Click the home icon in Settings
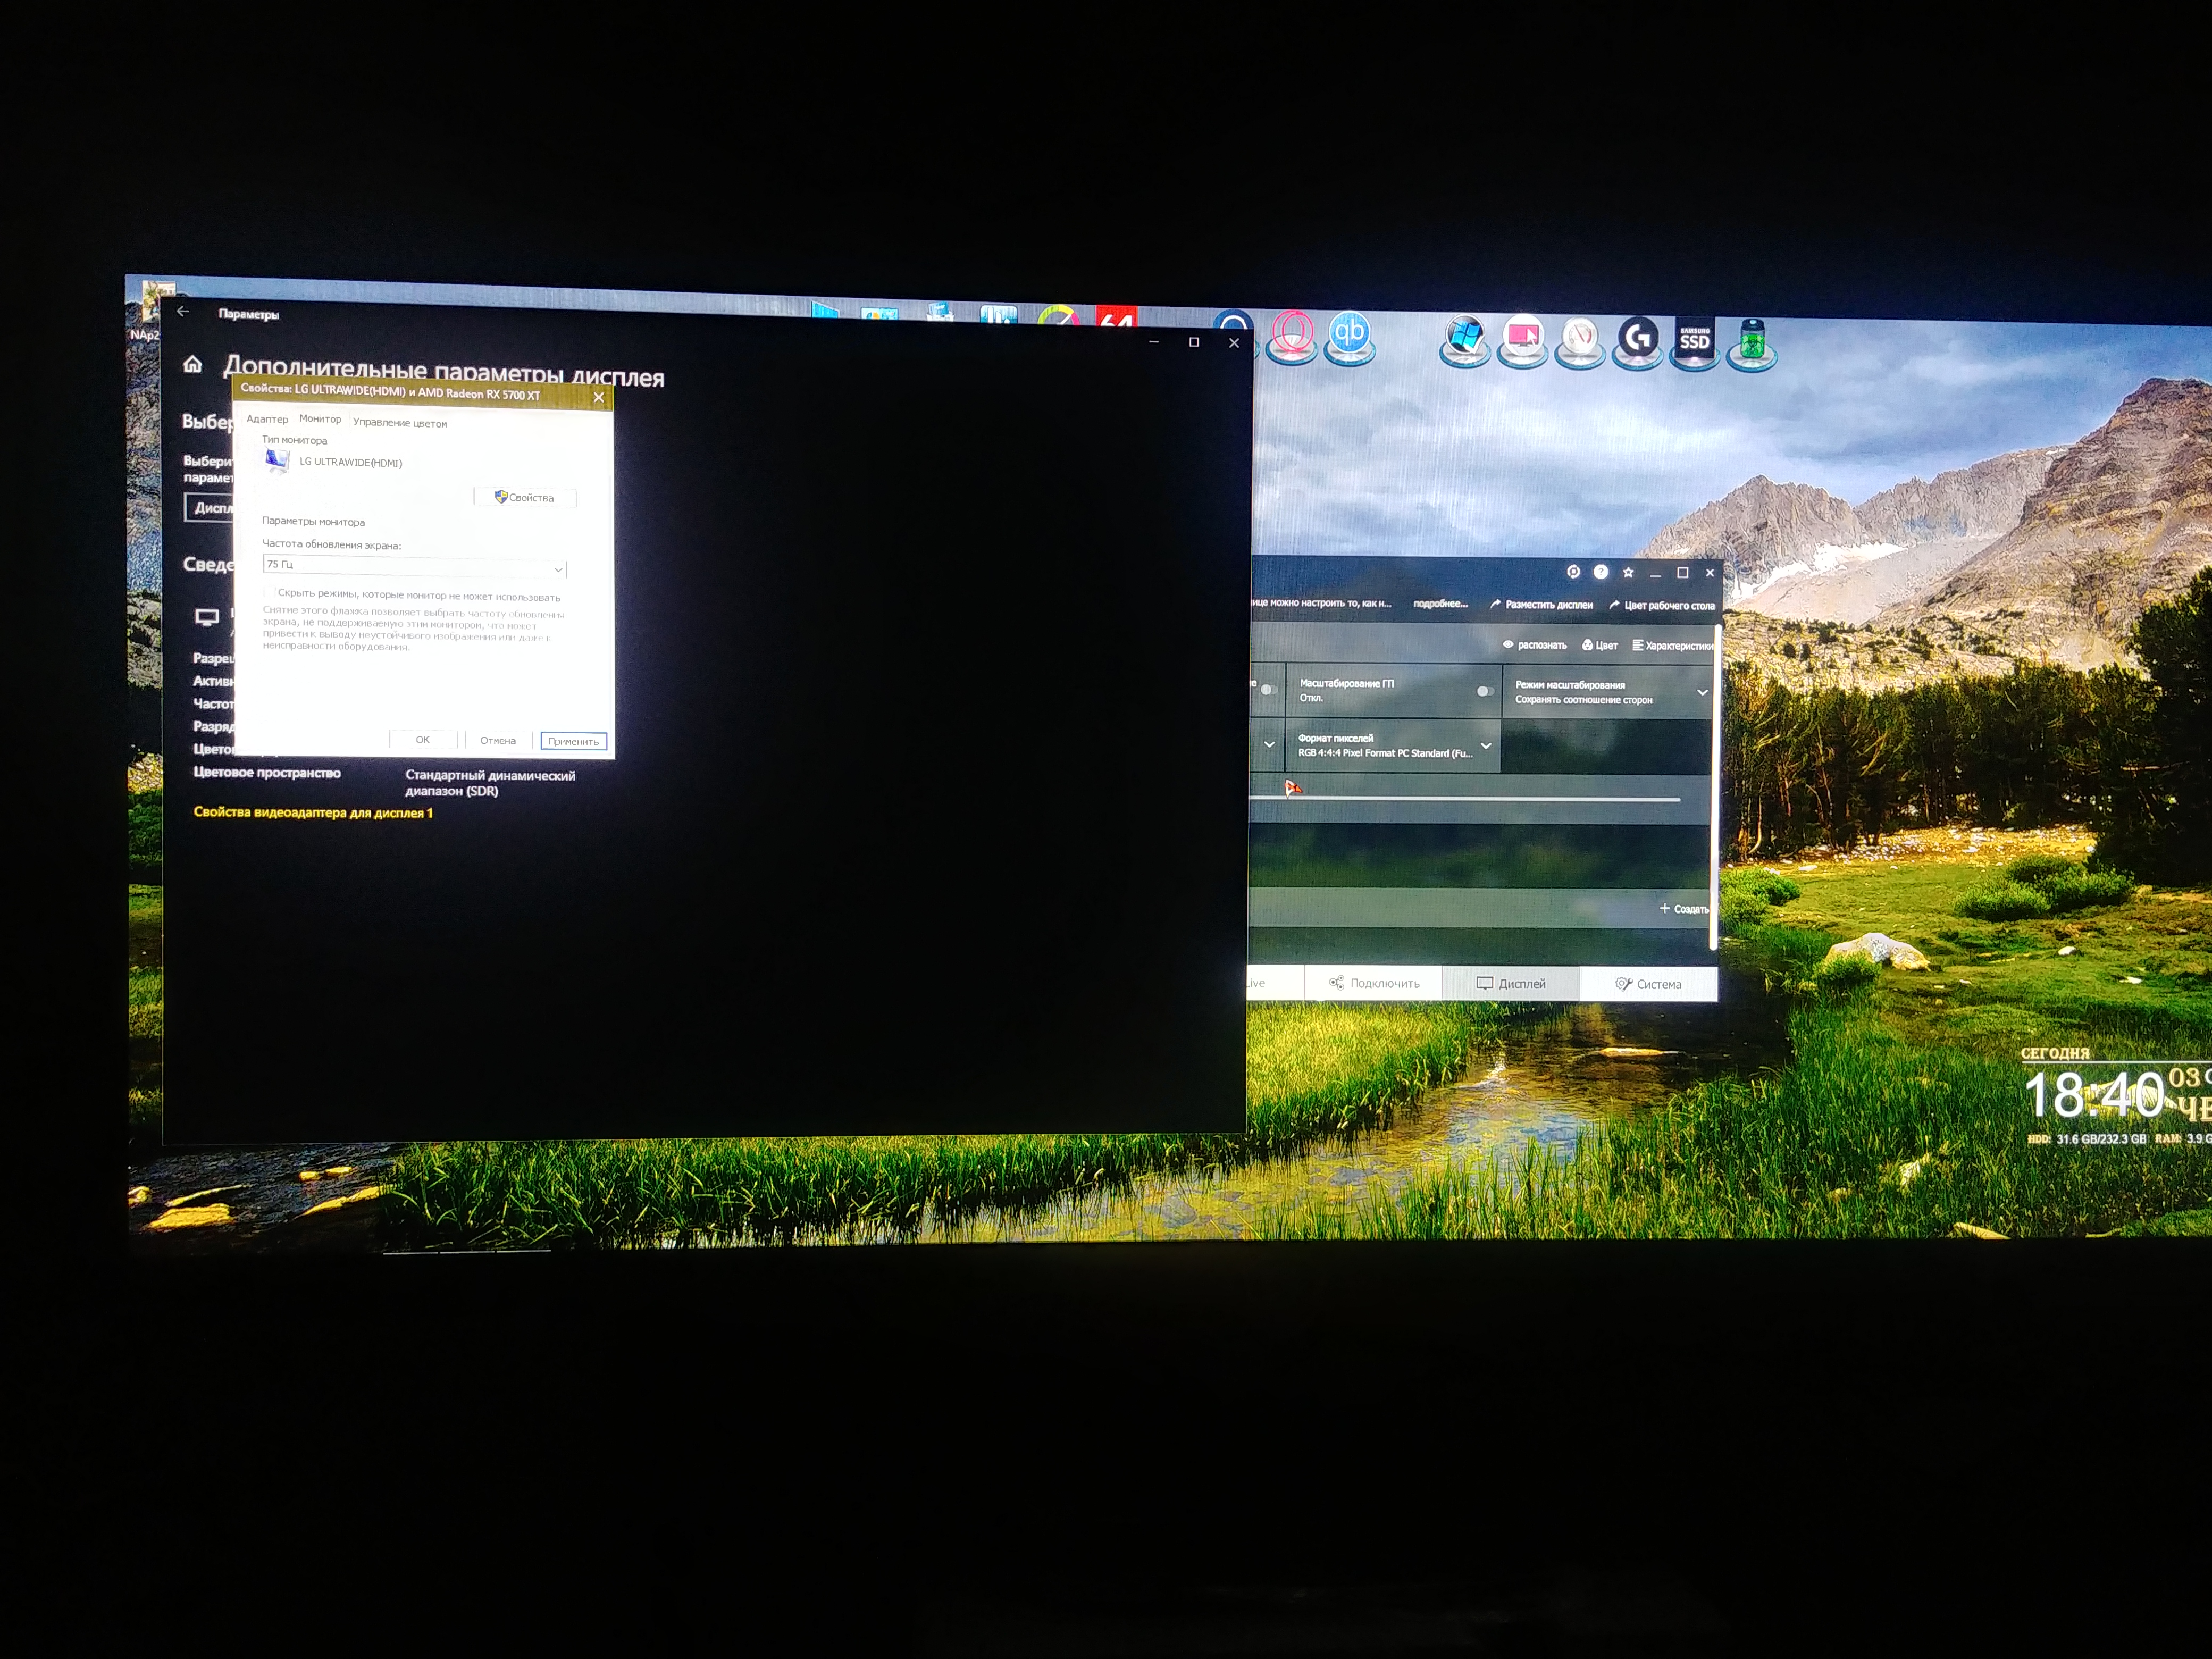This screenshot has width=2212, height=1659. 193,365
